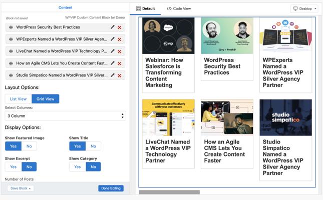This screenshot has height=200, width=323.
Task: Edit the Studio Simpatico list item
Action: pyautogui.click(x=113, y=75)
